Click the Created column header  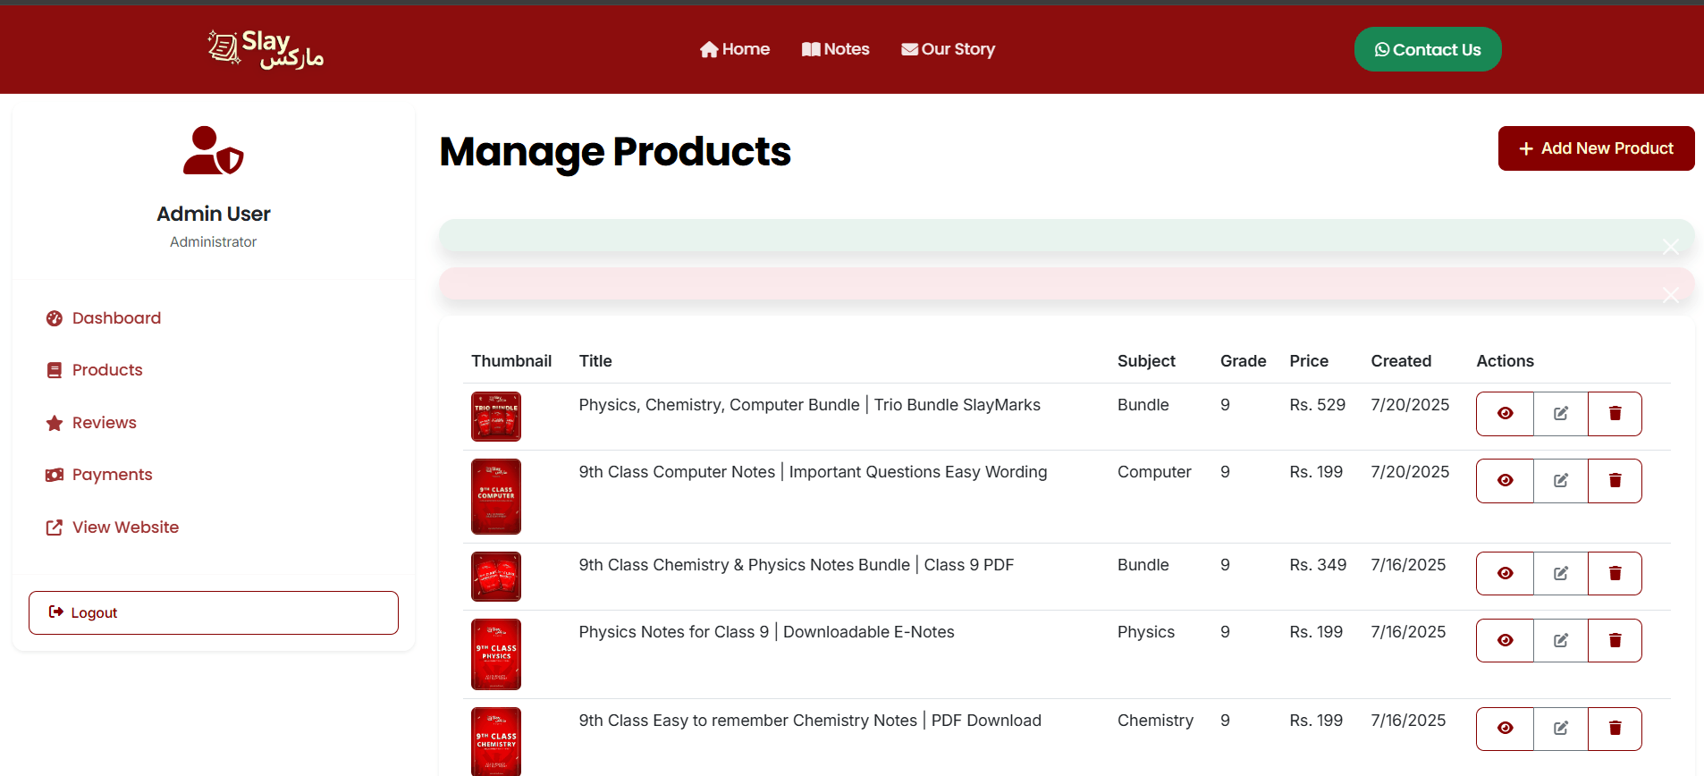click(x=1401, y=361)
